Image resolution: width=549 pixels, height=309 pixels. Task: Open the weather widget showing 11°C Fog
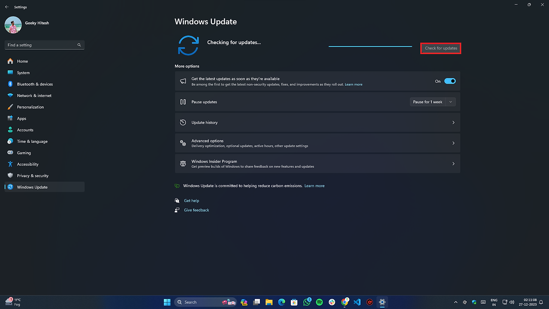pyautogui.click(x=13, y=302)
